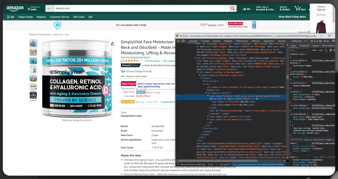Open the Registry link

41,17
